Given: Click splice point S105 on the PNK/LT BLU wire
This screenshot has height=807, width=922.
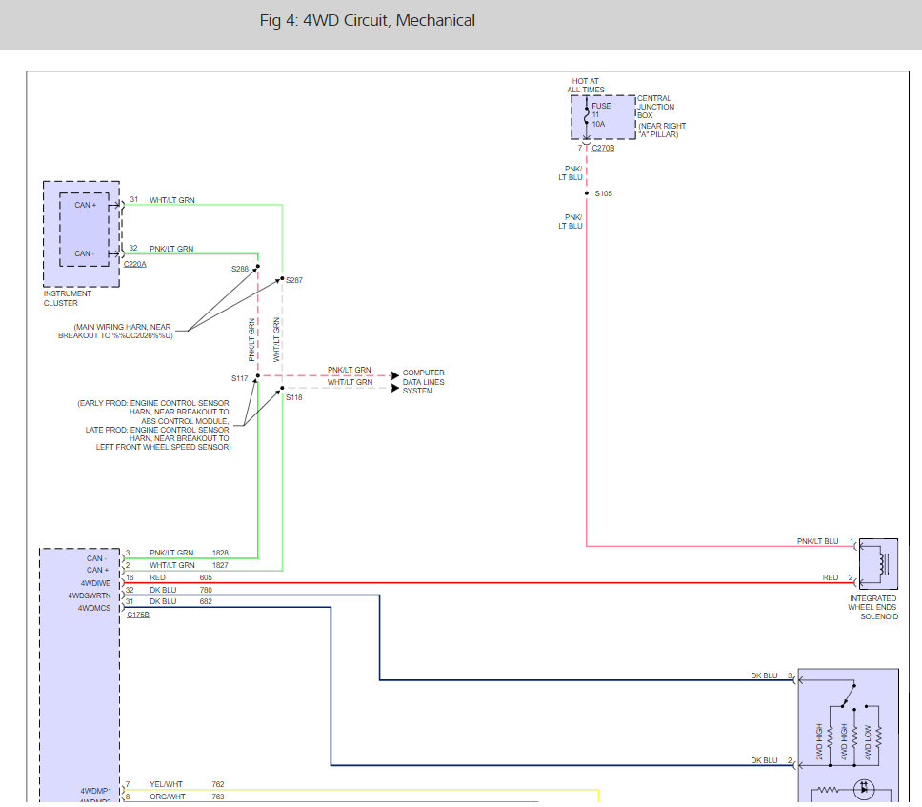Looking at the screenshot, I should pyautogui.click(x=589, y=192).
